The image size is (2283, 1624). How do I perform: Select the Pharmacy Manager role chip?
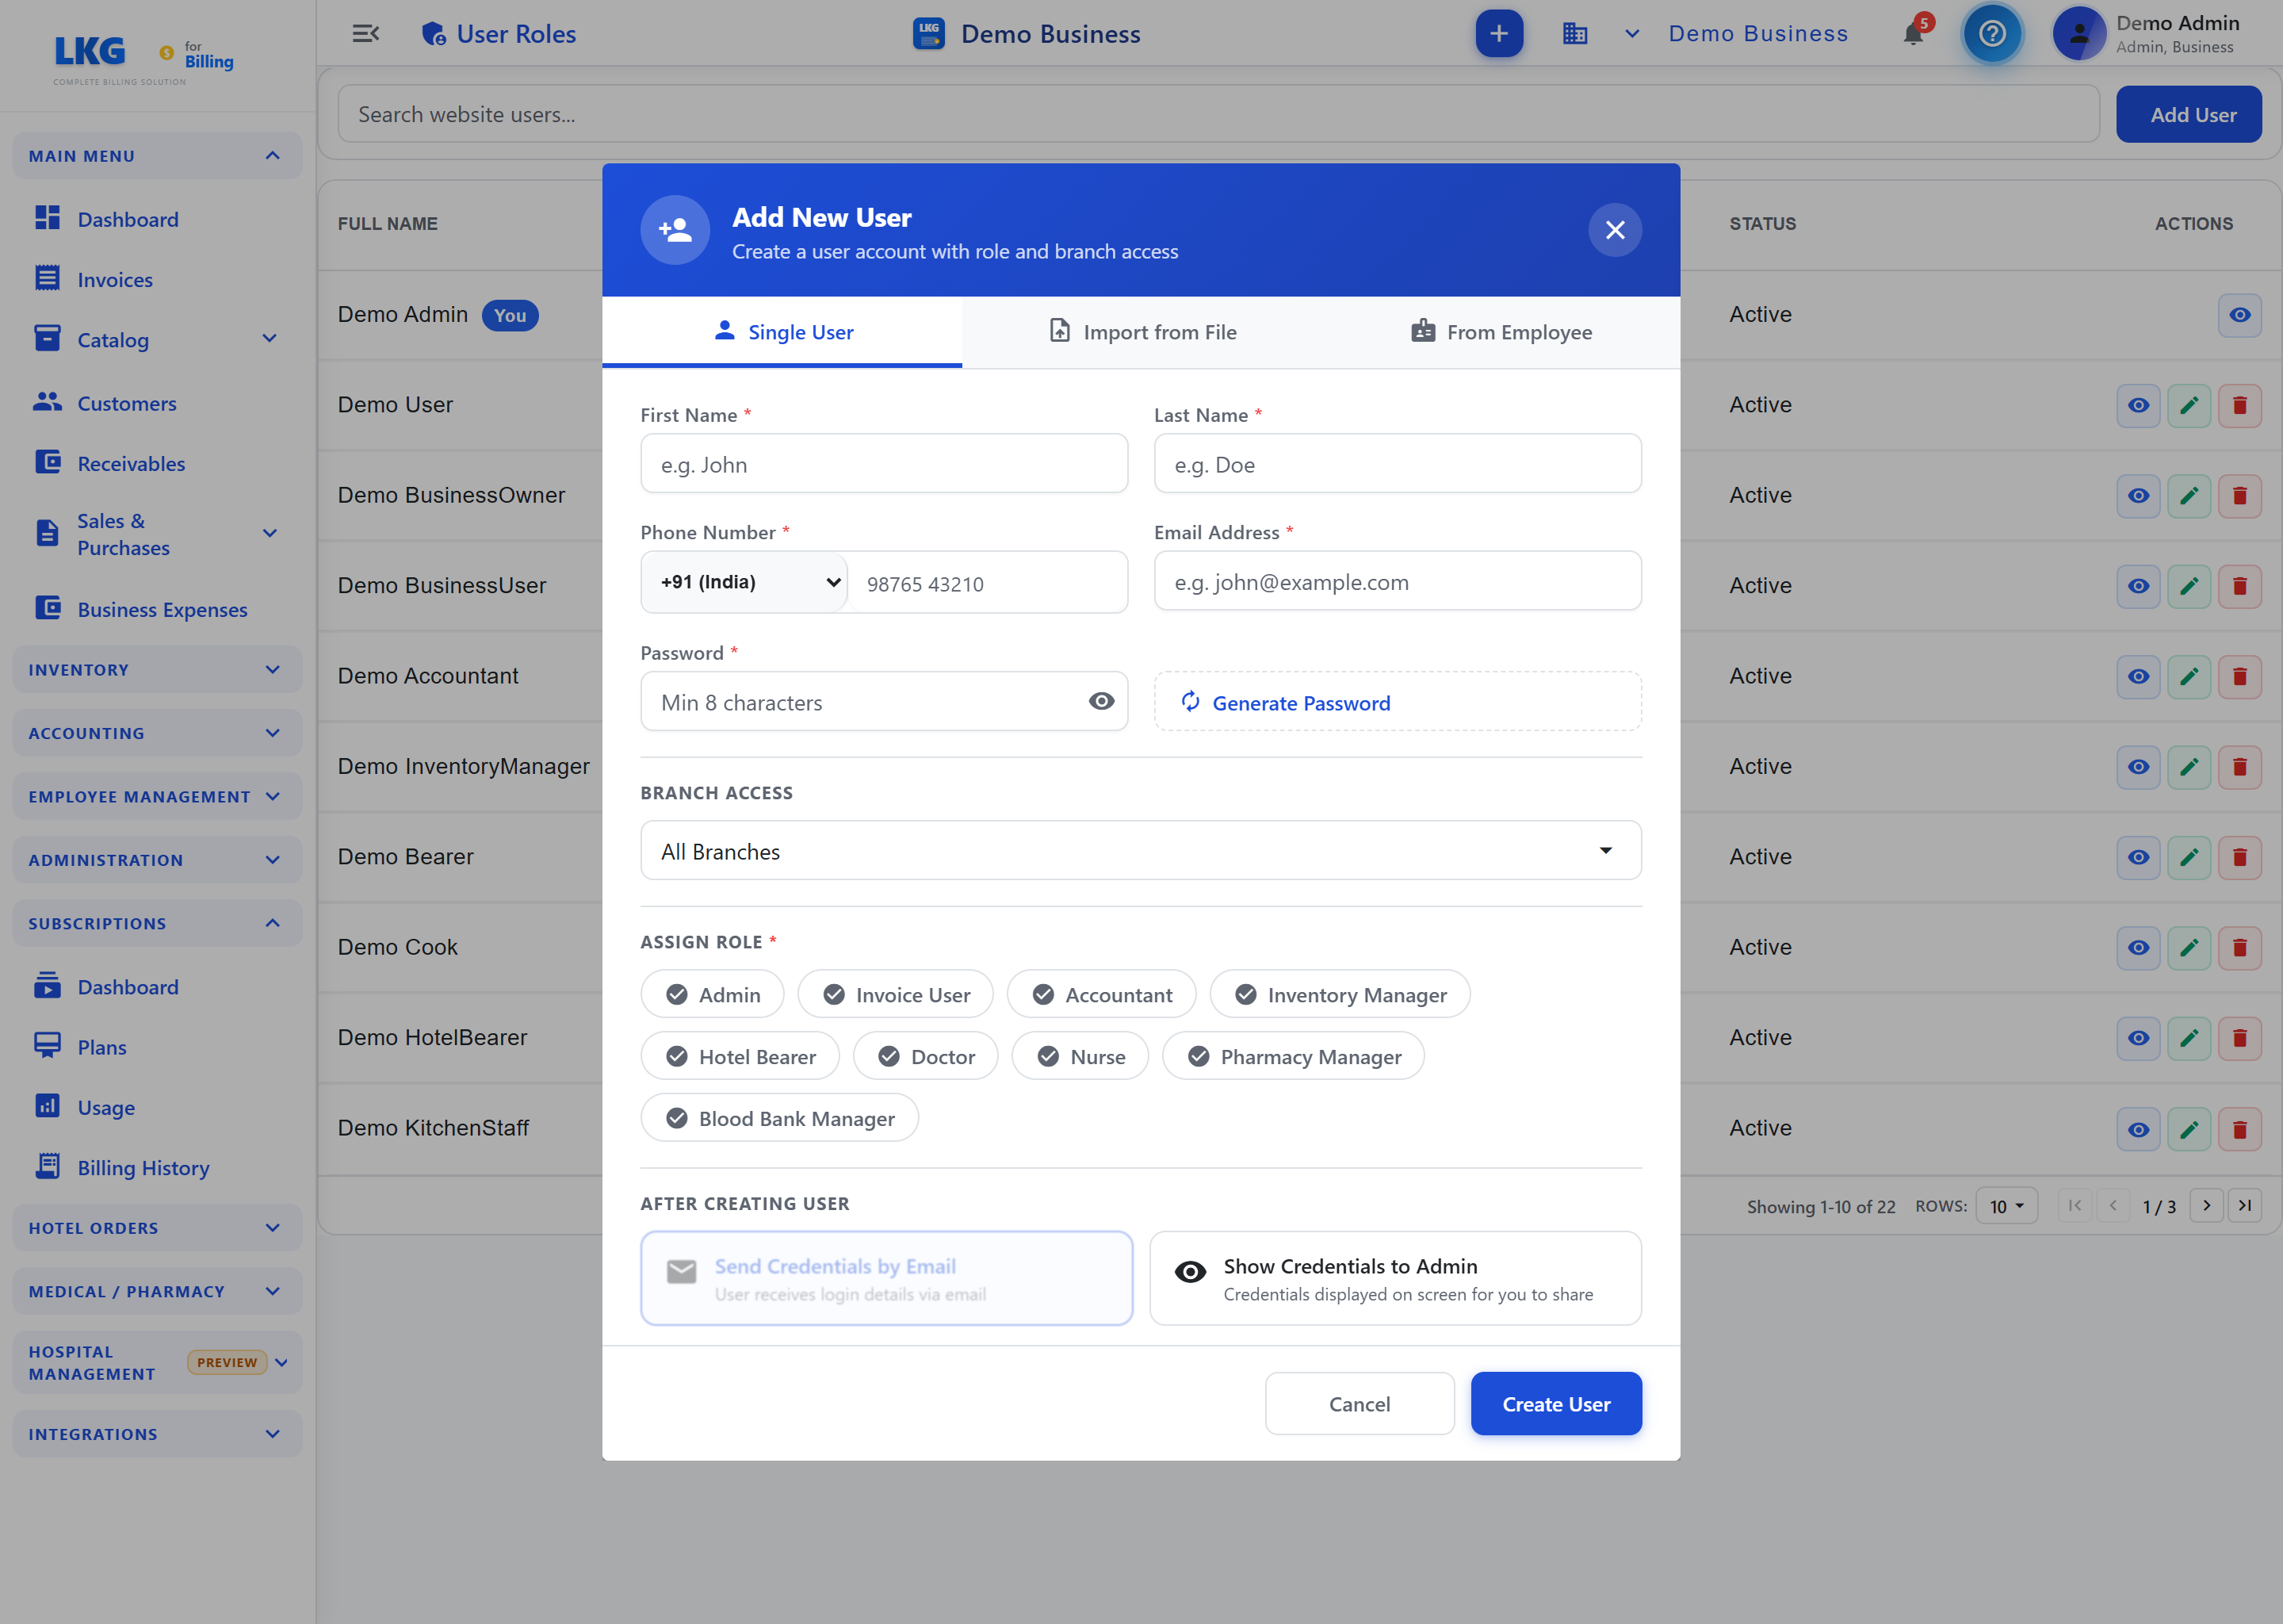(x=1292, y=1057)
